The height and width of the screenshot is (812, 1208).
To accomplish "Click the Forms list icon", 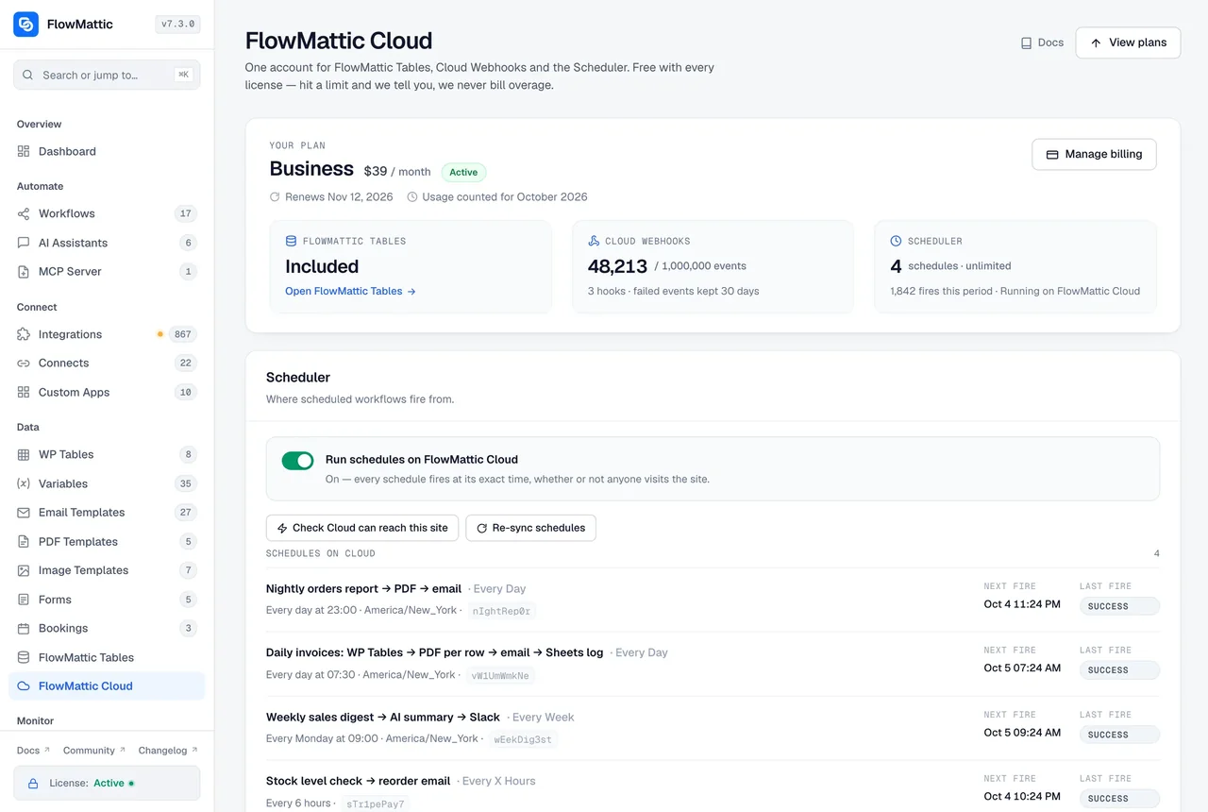I will click(24, 600).
